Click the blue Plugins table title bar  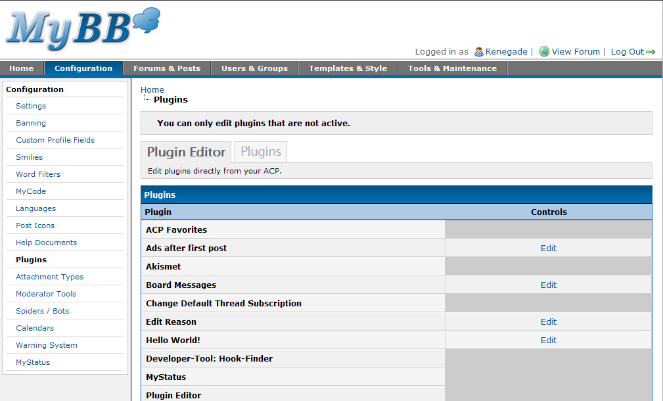pos(396,195)
